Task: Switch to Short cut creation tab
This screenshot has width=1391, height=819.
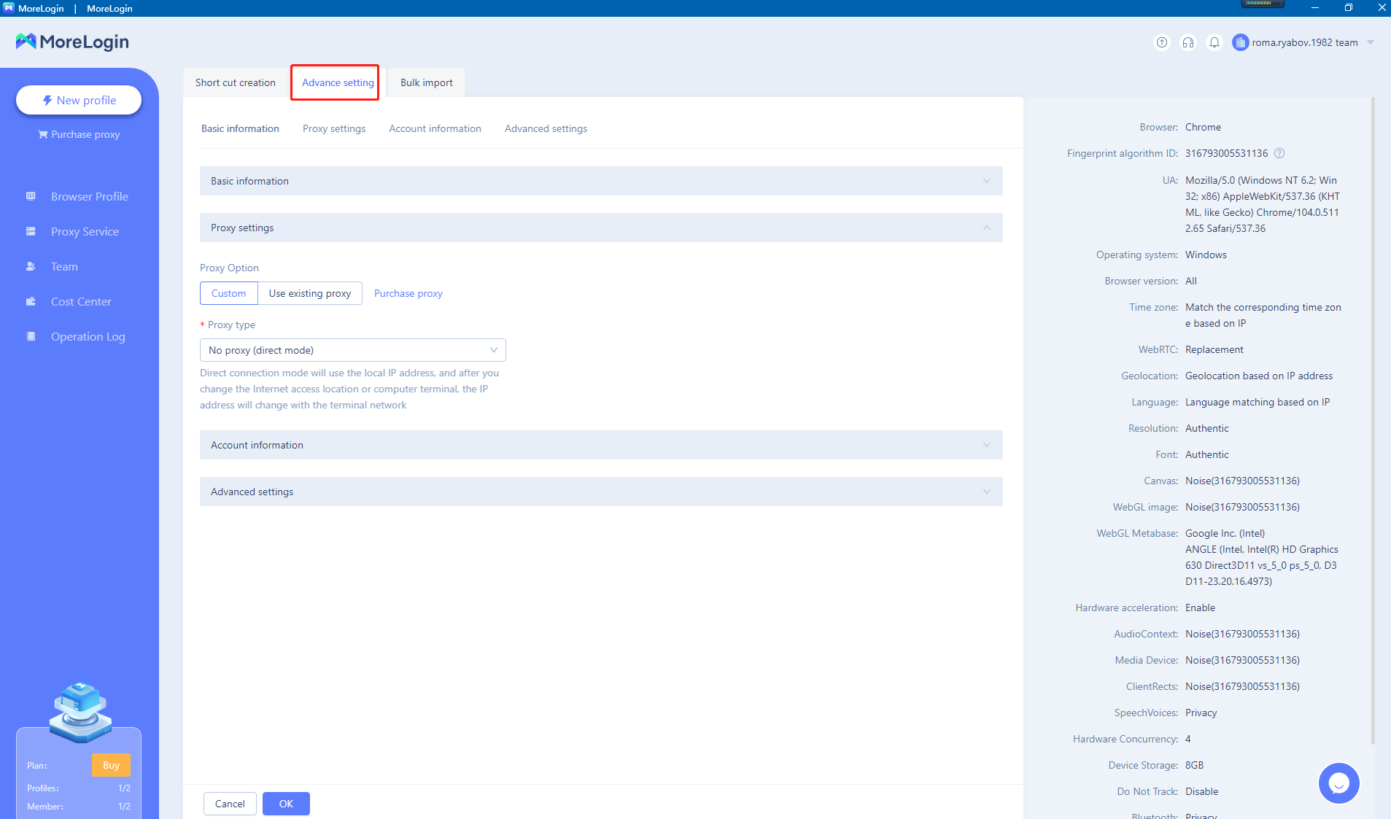Action: coord(236,82)
